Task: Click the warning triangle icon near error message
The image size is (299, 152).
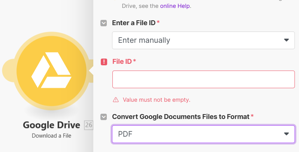Action: click(x=116, y=100)
